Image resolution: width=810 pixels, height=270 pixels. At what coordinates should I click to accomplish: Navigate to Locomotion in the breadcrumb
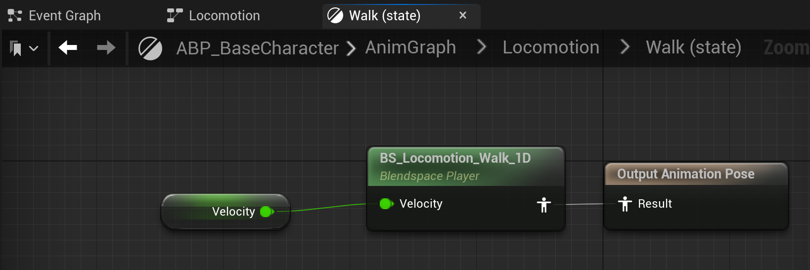point(551,47)
